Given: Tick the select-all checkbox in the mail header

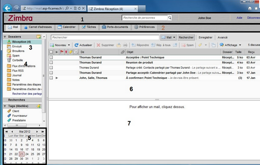Looking at the screenshot, I should tap(51, 52).
